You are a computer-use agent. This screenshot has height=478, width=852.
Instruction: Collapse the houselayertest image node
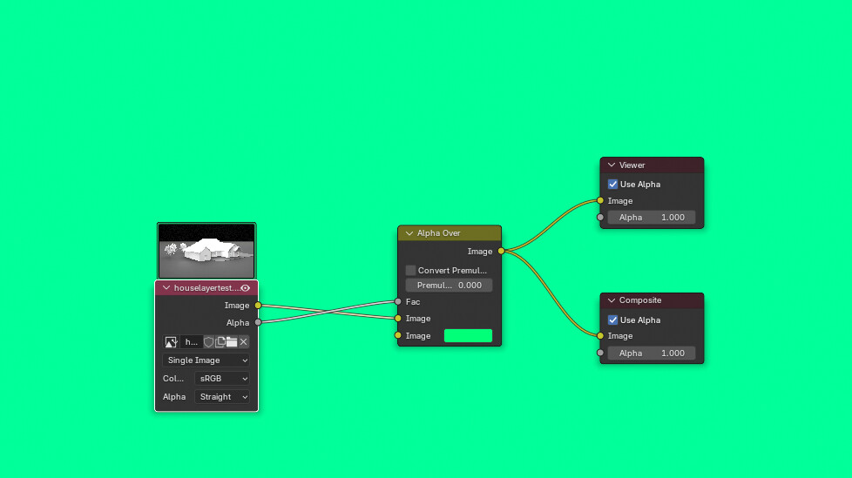pos(166,288)
